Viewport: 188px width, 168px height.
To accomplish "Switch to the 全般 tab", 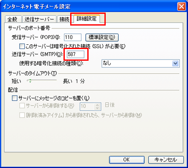I will [13, 19].
